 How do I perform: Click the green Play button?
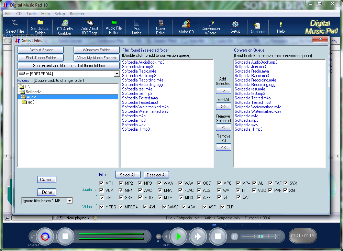coord(179,236)
